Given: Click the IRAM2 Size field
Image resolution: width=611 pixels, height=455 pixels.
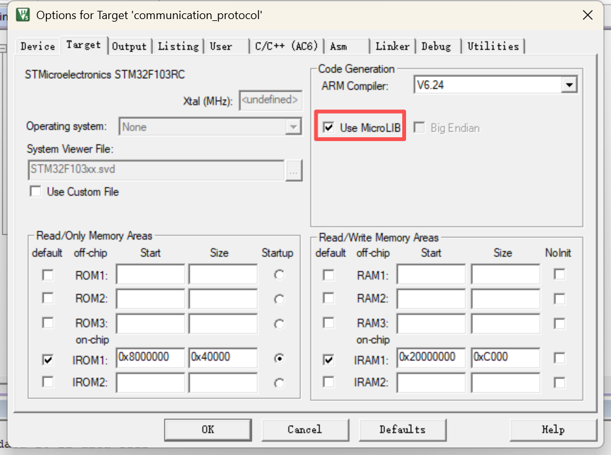Looking at the screenshot, I should click(x=506, y=383).
